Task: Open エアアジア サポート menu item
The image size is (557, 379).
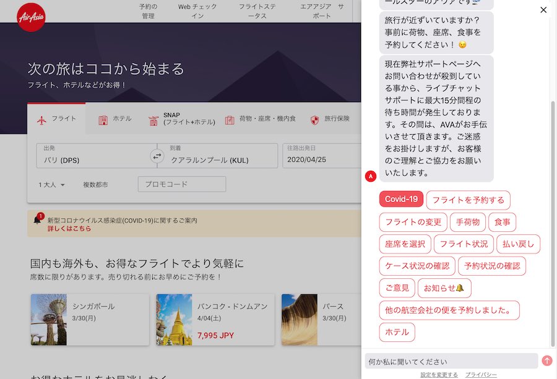Action: [x=322, y=11]
